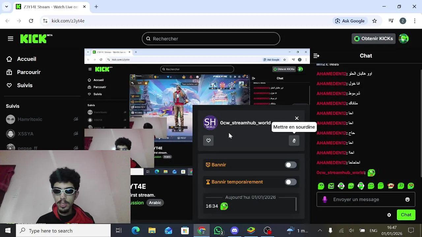Pick the angry face quick emote
Viewport: 422px width, 237px height.
(331, 186)
